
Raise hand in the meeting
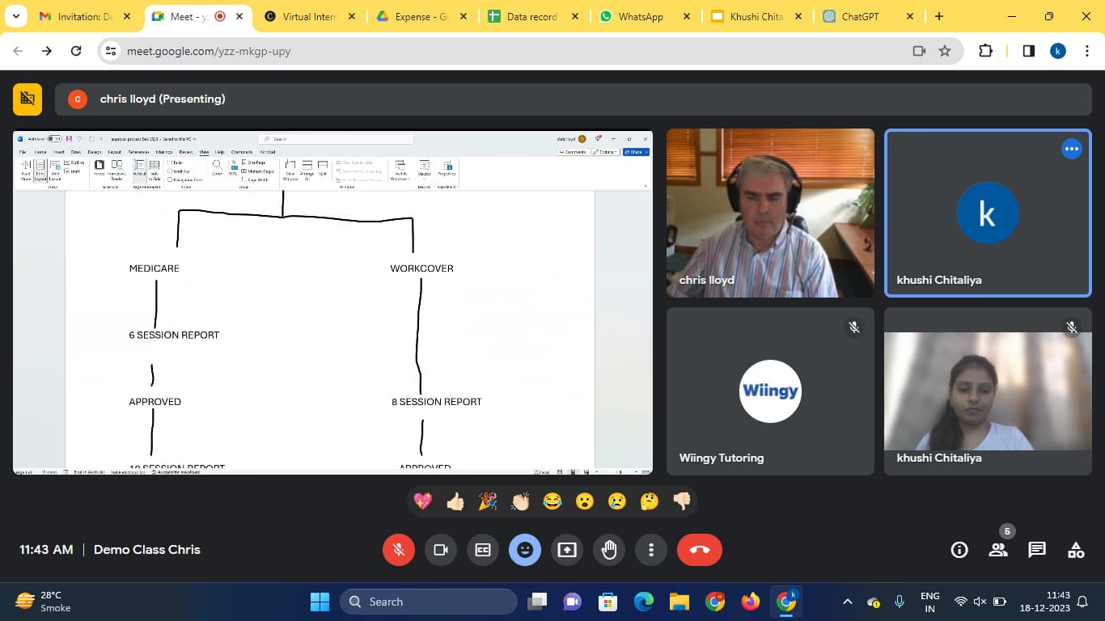click(608, 550)
